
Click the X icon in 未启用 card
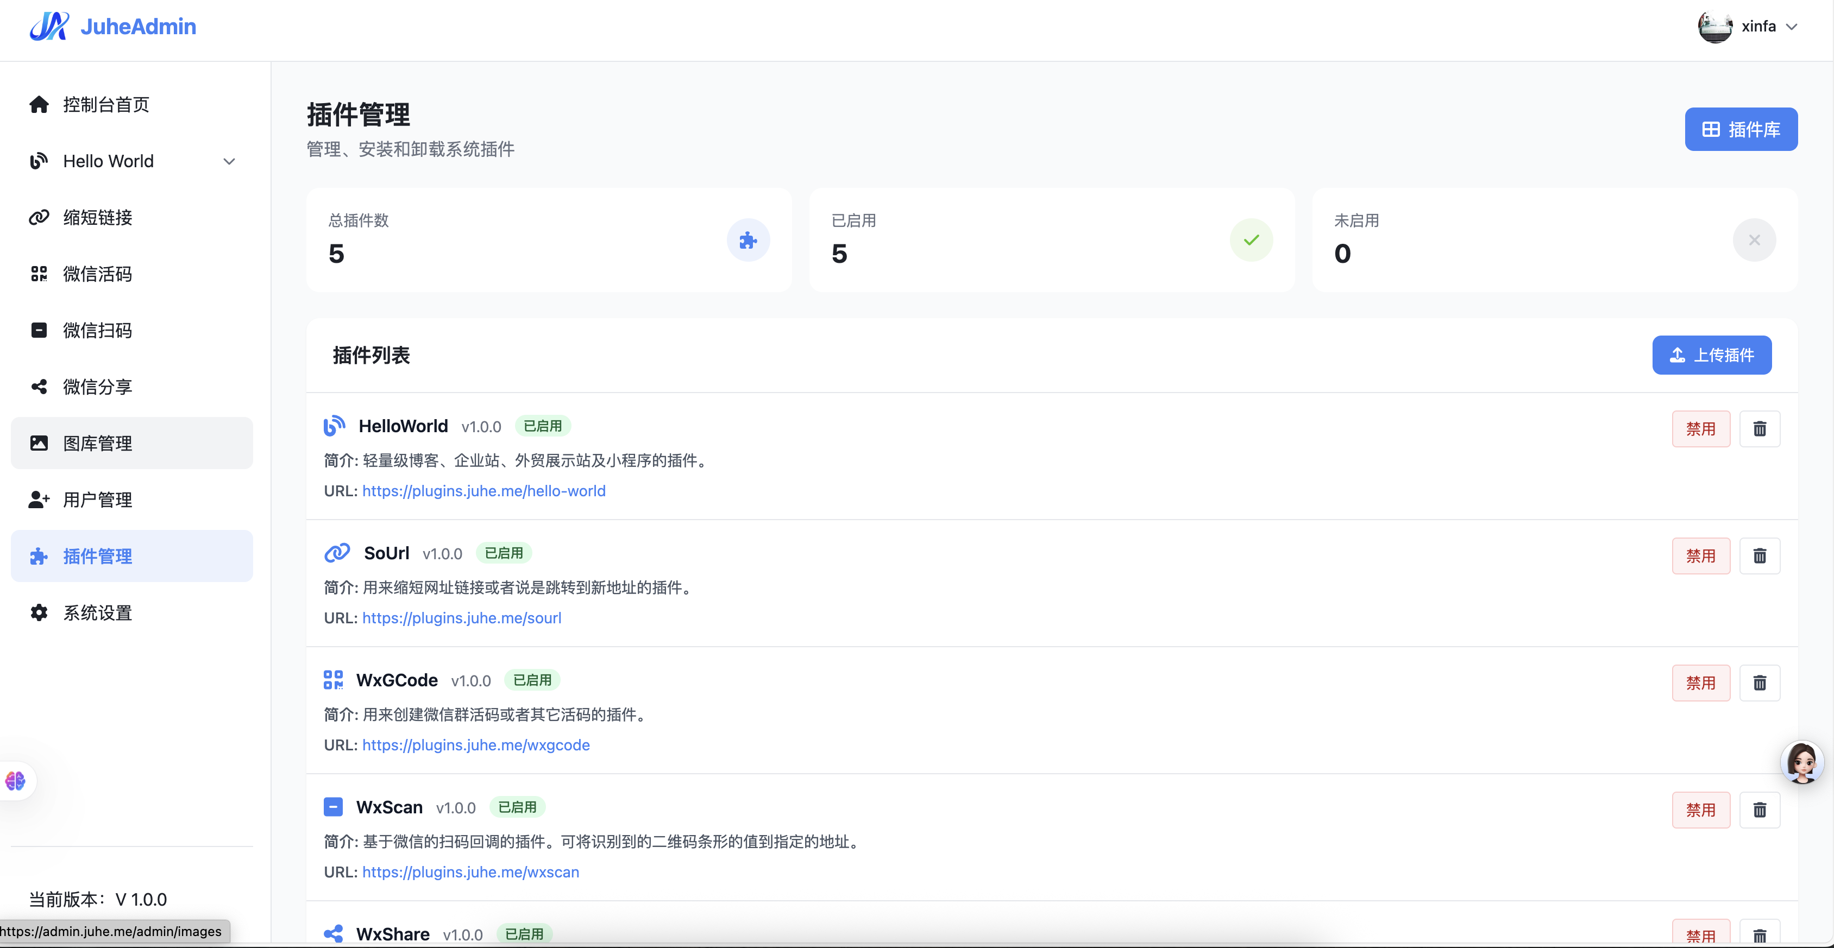point(1754,241)
